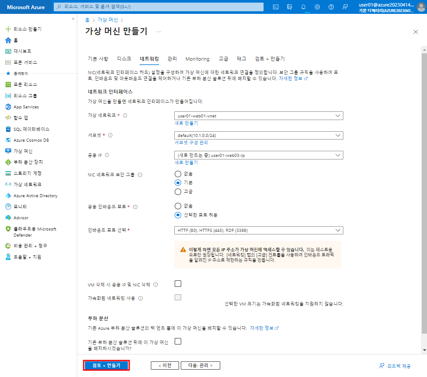Select 기본 for NIC 네트워크 보안 그룹
Image resolution: width=427 pixels, height=377 pixels.
click(x=178, y=182)
